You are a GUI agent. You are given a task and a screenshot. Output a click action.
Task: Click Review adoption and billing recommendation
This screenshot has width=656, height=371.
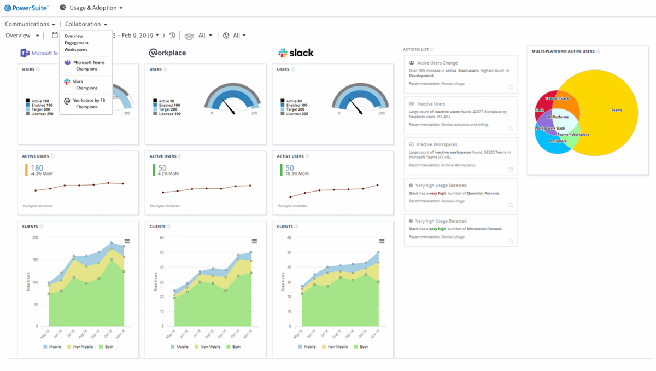(465, 125)
